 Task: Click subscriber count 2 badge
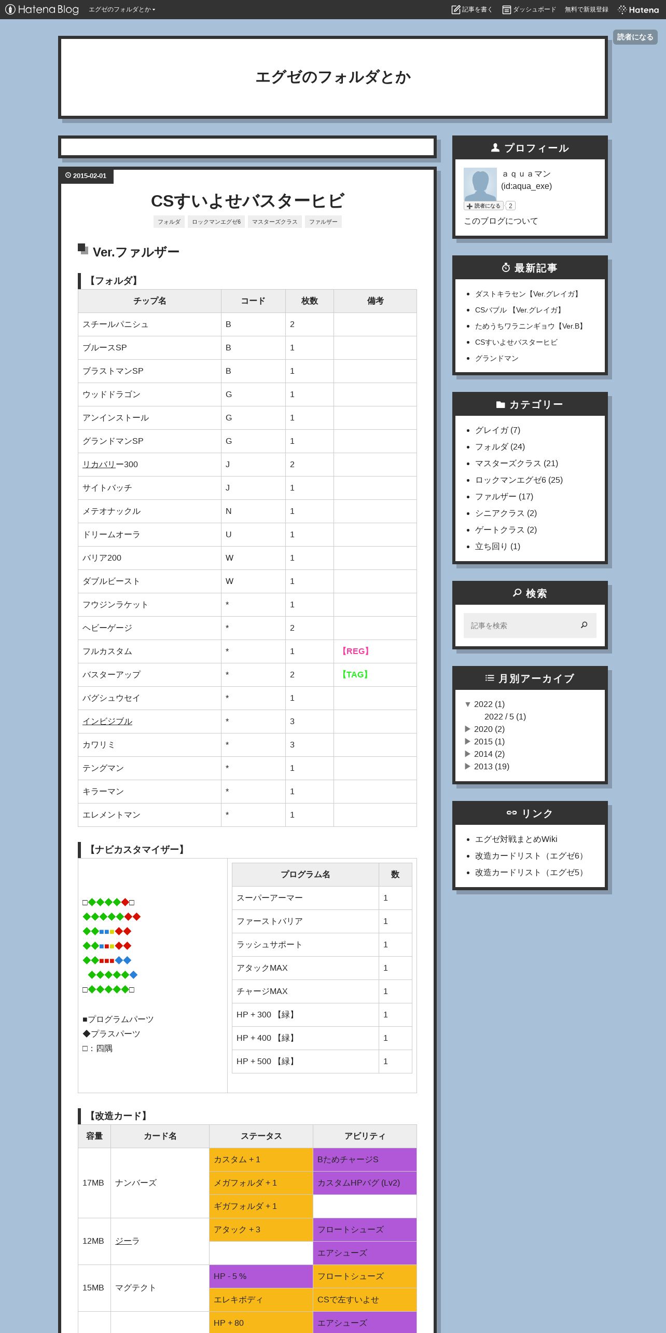tap(510, 206)
